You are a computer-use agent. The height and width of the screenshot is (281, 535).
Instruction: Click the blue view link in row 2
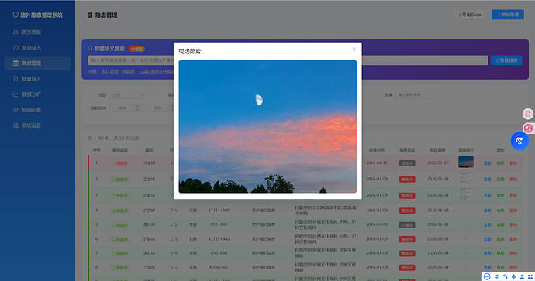[x=487, y=179]
